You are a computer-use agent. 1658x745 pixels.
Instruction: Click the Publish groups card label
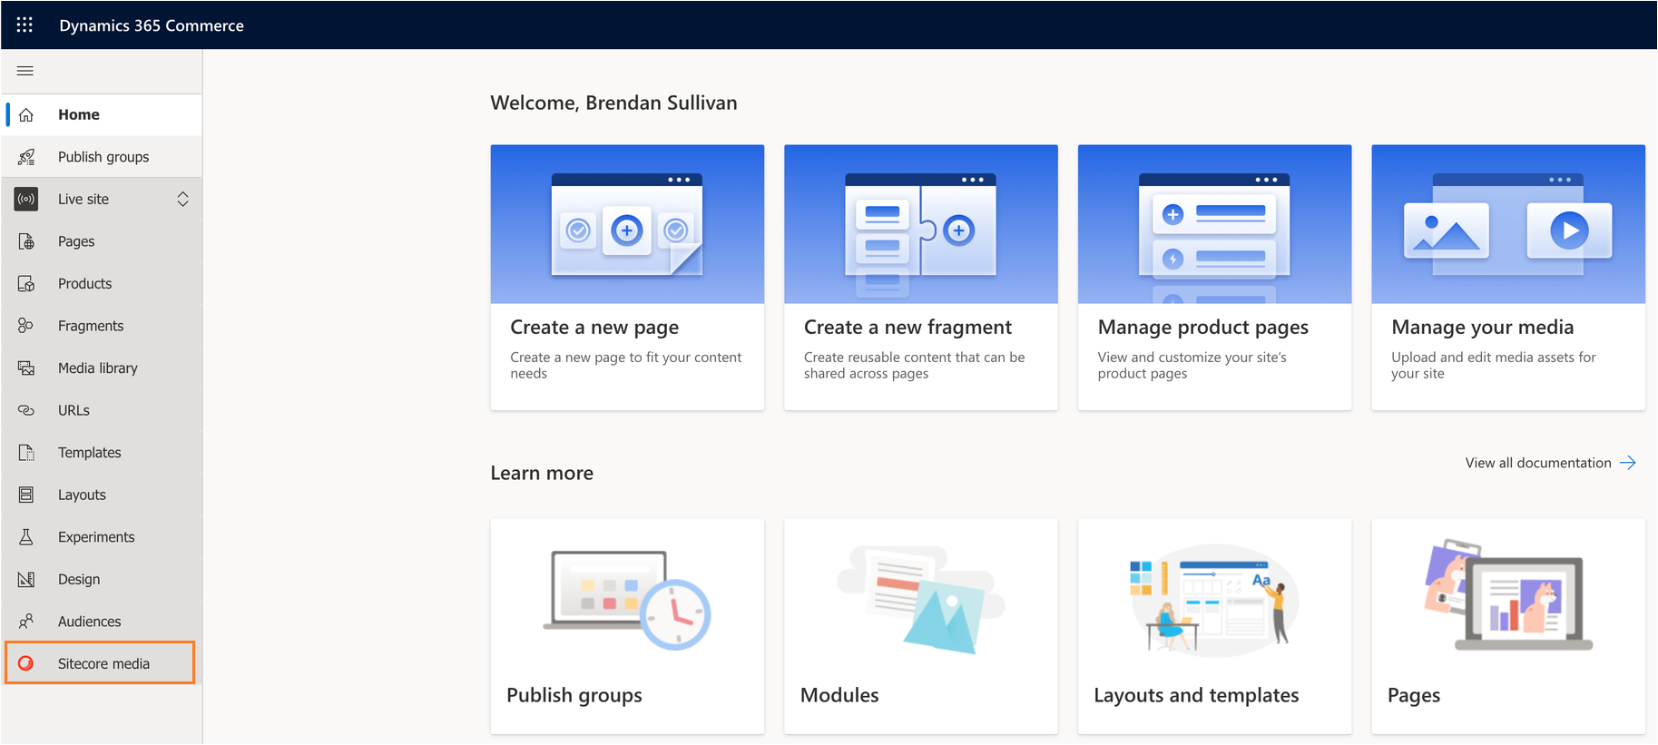pyautogui.click(x=574, y=696)
